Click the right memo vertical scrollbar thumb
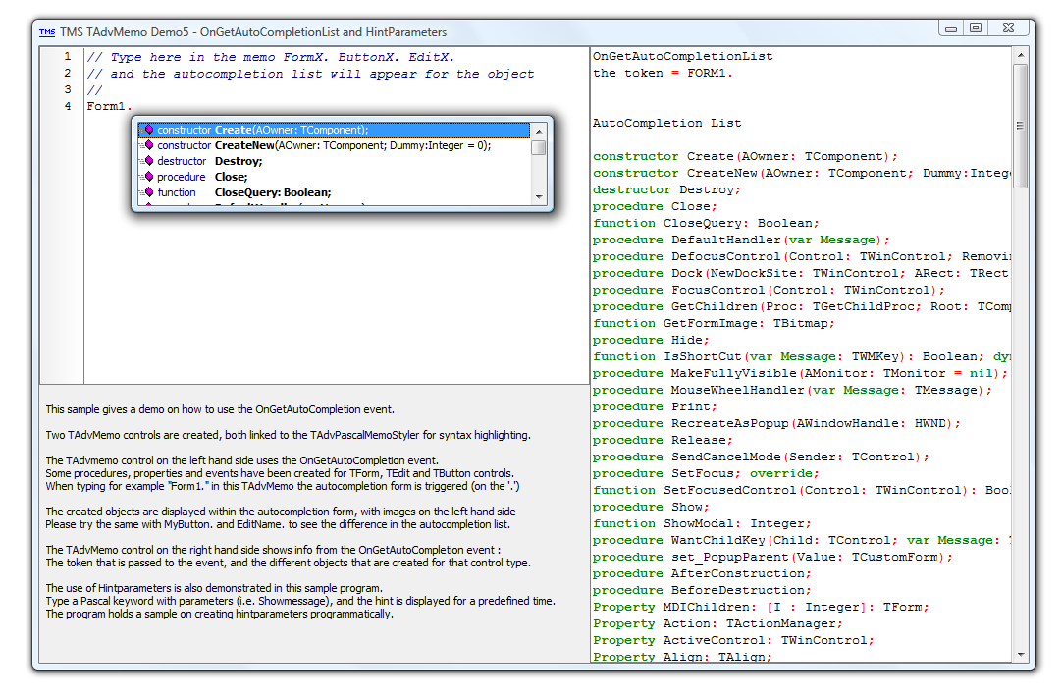The height and width of the screenshot is (700, 1062). click(x=1021, y=126)
